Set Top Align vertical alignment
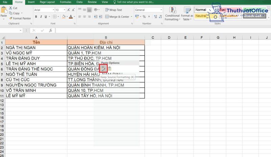Screen dimensions: 271x157 [x=80, y=10]
